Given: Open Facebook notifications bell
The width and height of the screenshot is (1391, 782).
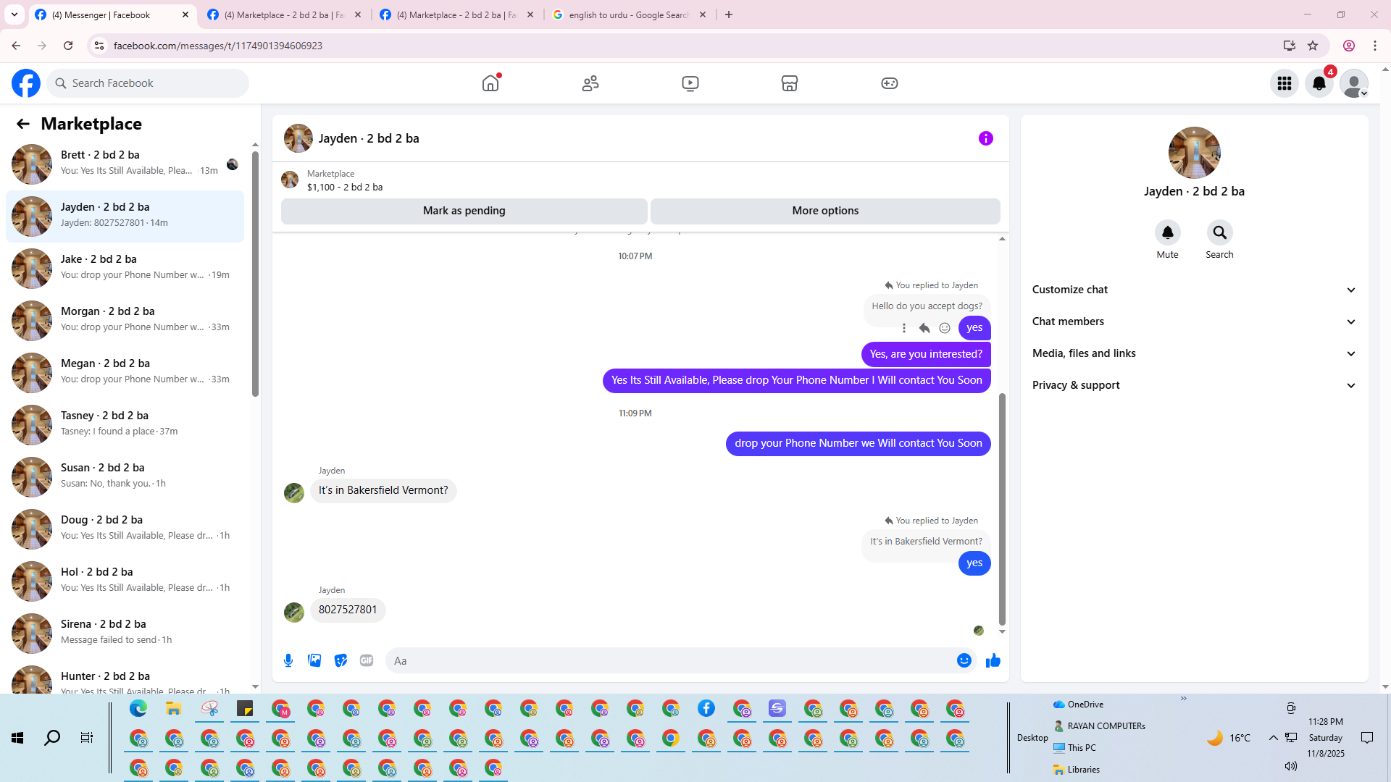Looking at the screenshot, I should pos(1319,83).
